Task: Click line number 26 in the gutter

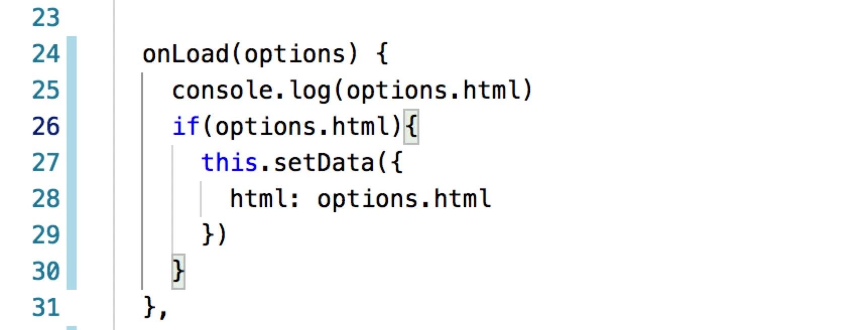Action: tap(46, 126)
